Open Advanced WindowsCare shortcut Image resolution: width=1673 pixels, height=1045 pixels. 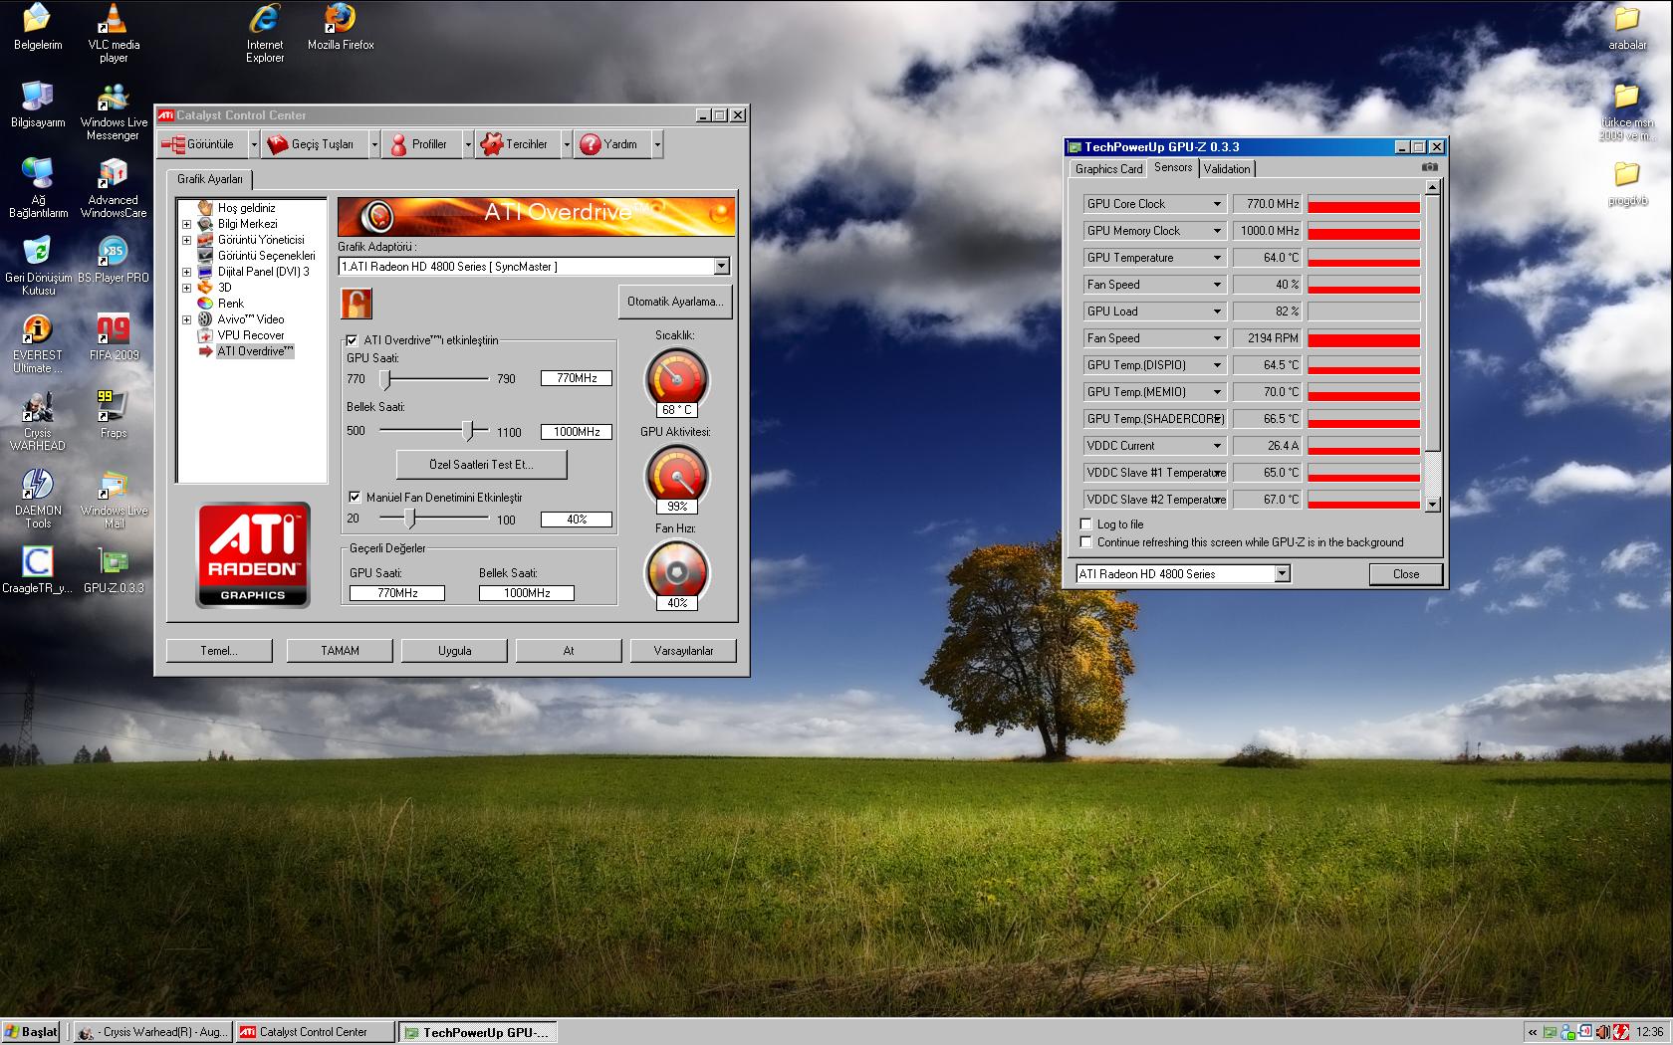tap(114, 188)
